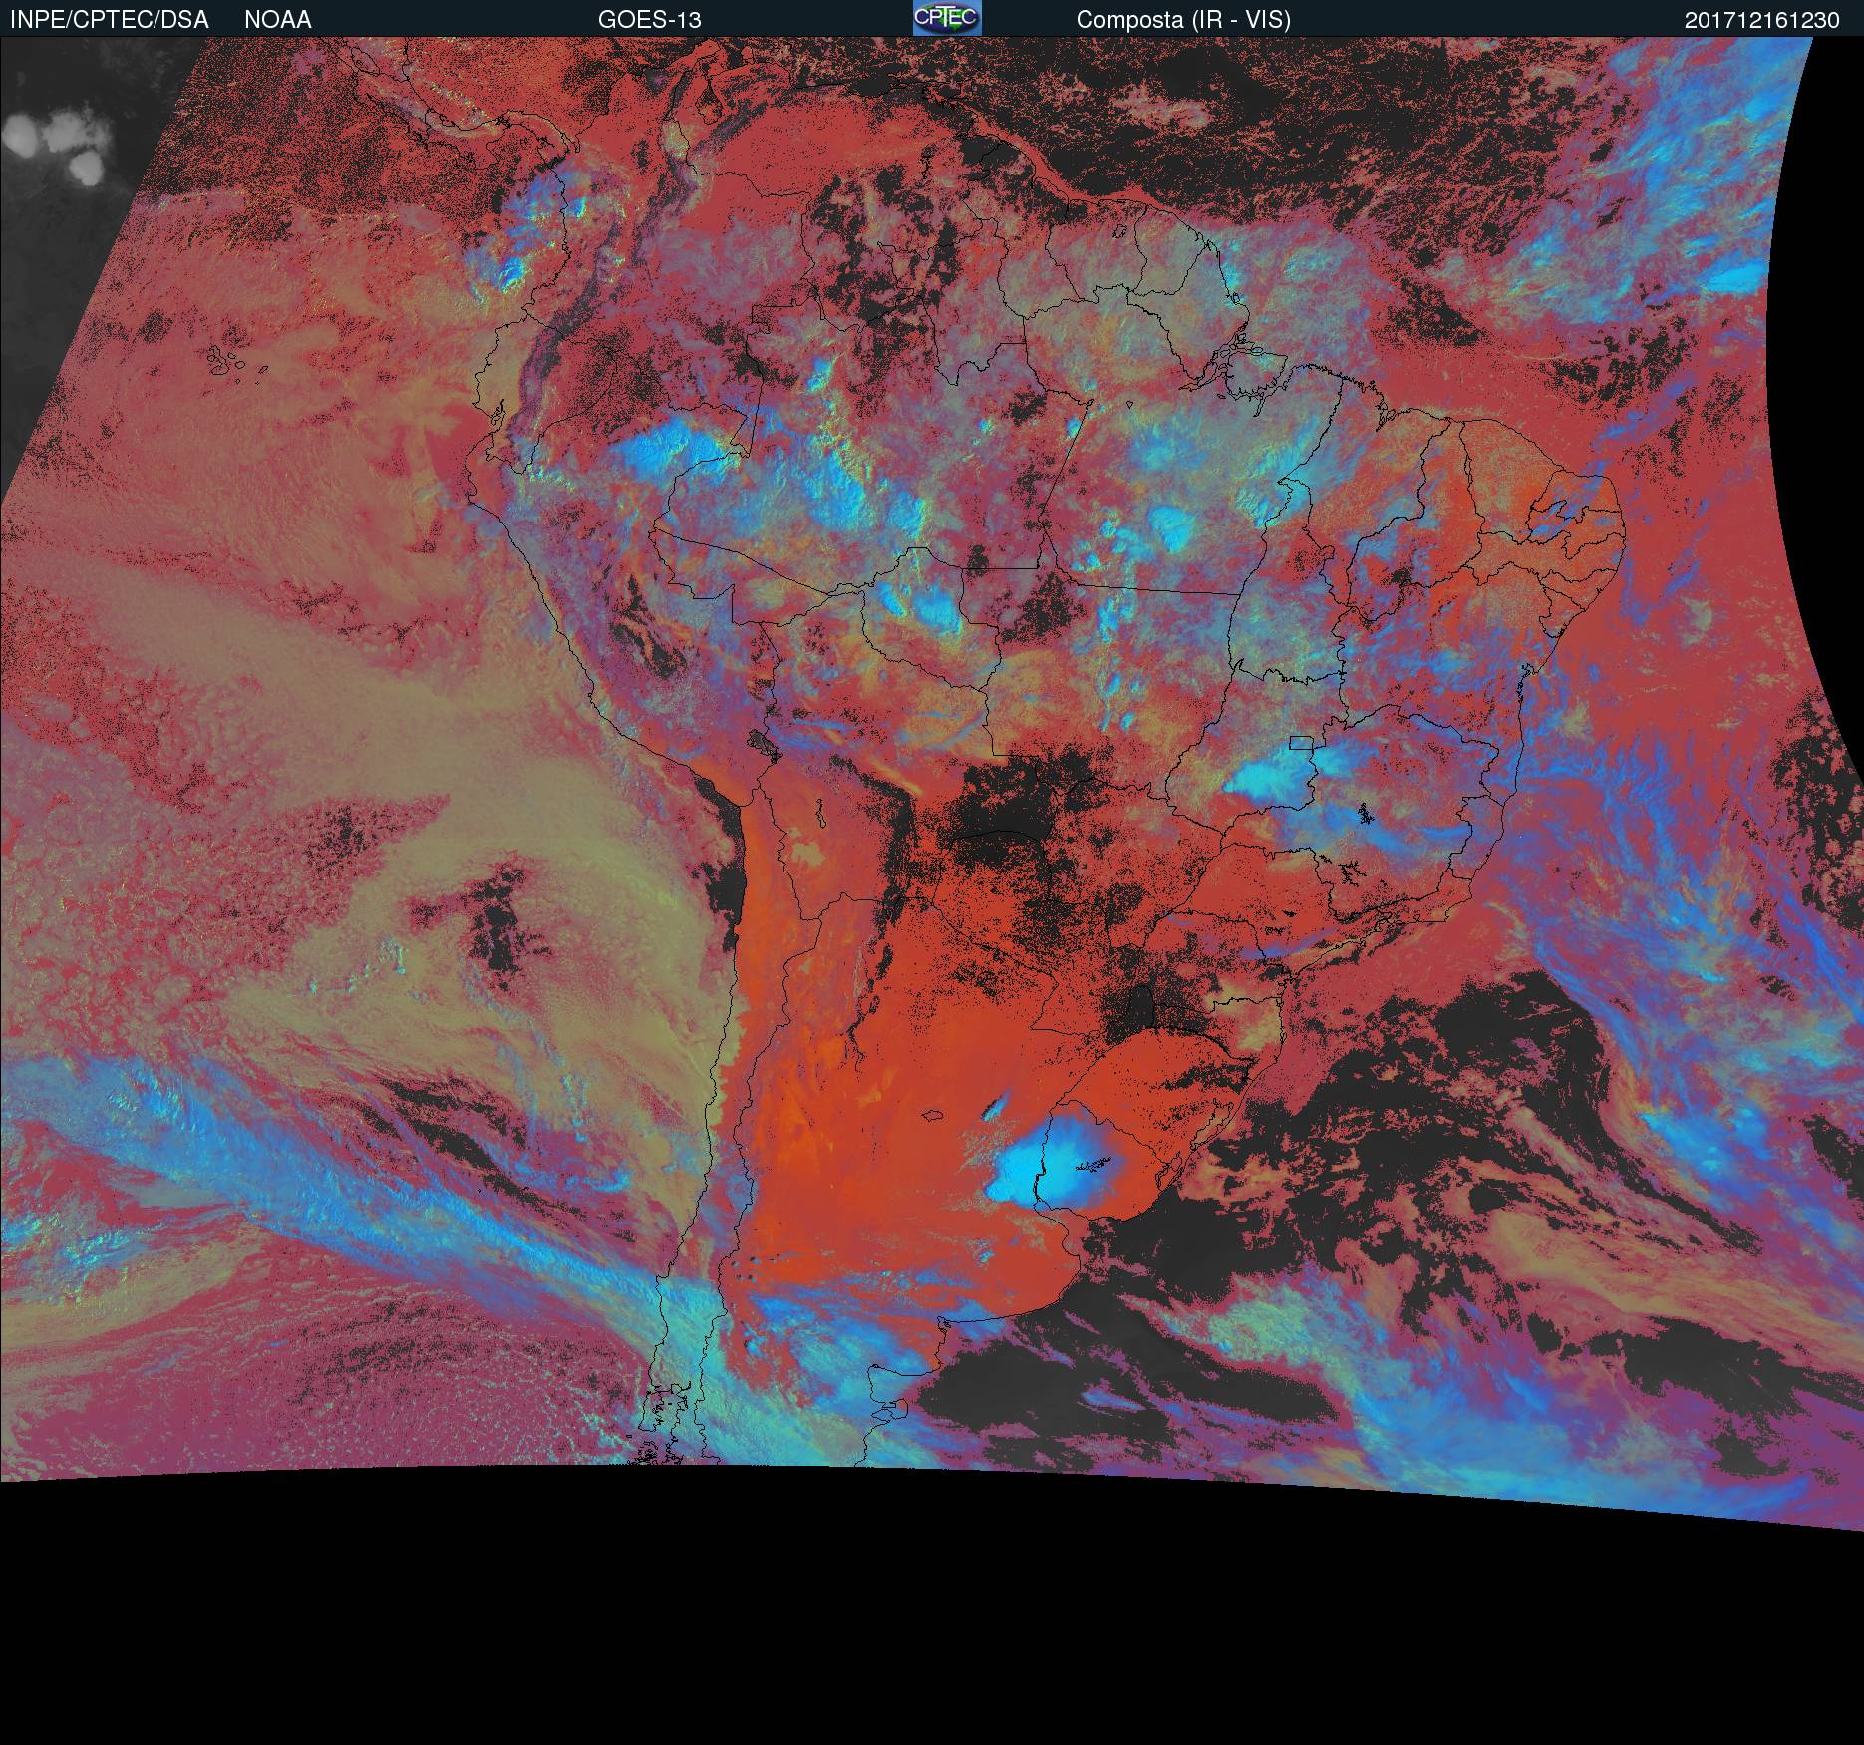Select the Federal District rectangle outline in Brazil
The height and width of the screenshot is (1745, 1864).
[x=1301, y=742]
